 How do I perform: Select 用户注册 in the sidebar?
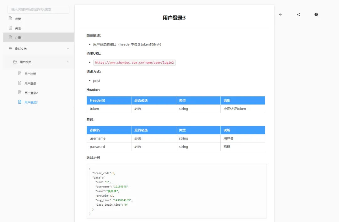30,73
